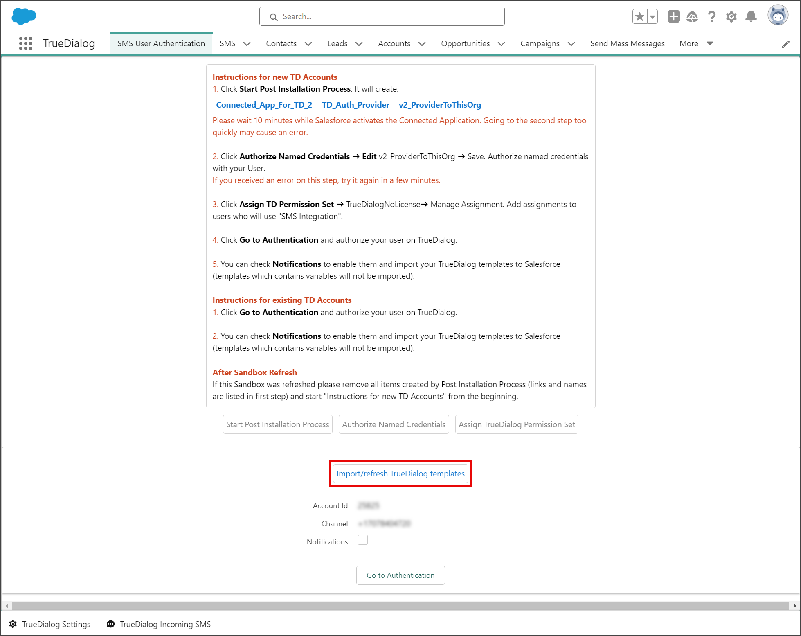
Task: Open the Favorites list dropdown arrow
Action: point(652,16)
